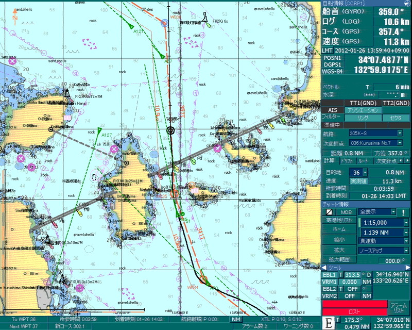The height and width of the screenshot is (330, 412).
Task: Click the left arrow on the ツール bar
Action: (x=324, y=267)
